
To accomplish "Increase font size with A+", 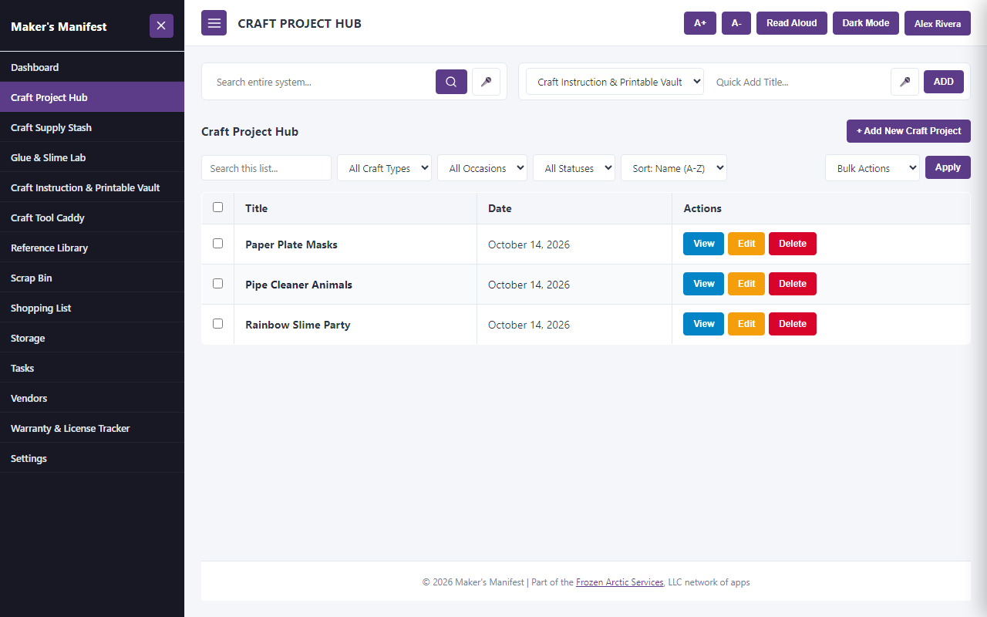I will (x=700, y=23).
